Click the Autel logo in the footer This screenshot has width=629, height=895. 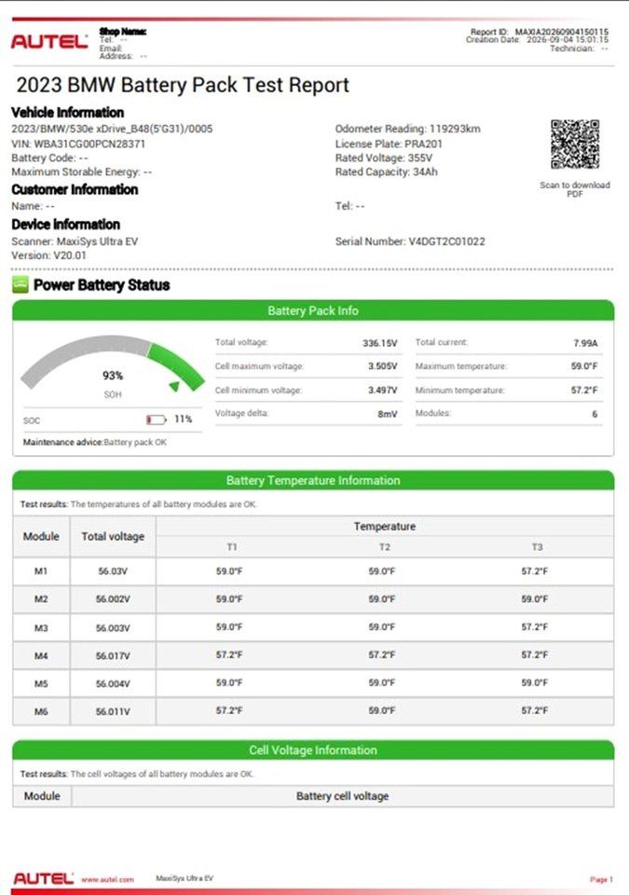click(44, 878)
